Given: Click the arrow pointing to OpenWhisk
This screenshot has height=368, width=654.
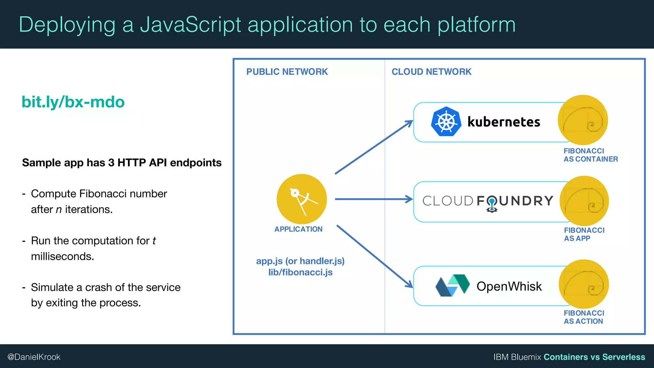Looking at the screenshot, I should pyautogui.click(x=374, y=256).
